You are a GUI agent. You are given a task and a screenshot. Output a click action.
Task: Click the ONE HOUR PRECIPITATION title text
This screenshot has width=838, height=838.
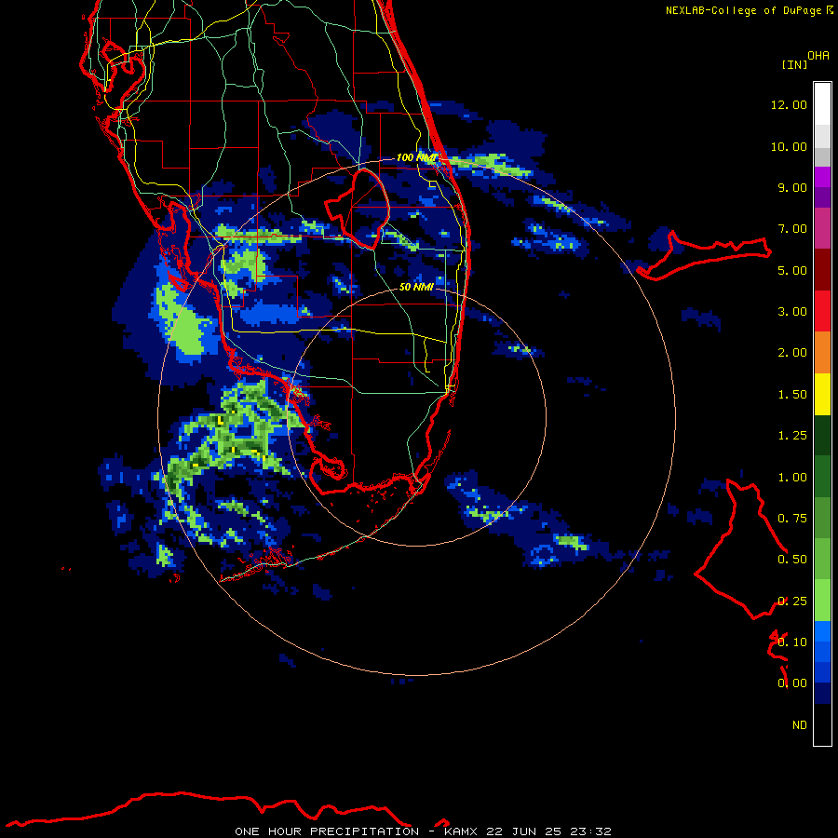tap(327, 831)
